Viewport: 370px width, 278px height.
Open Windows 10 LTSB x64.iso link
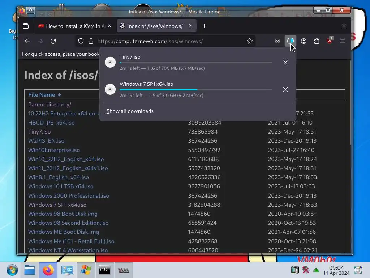coord(61,186)
